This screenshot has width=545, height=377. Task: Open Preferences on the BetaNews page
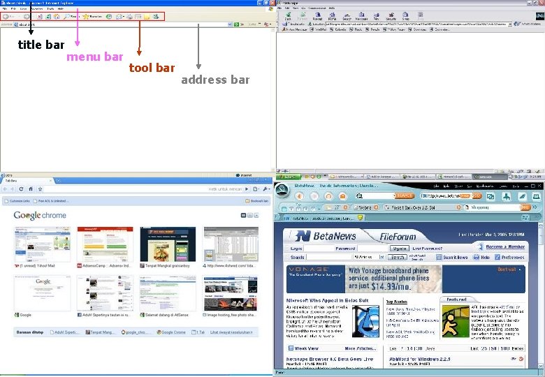509,257
